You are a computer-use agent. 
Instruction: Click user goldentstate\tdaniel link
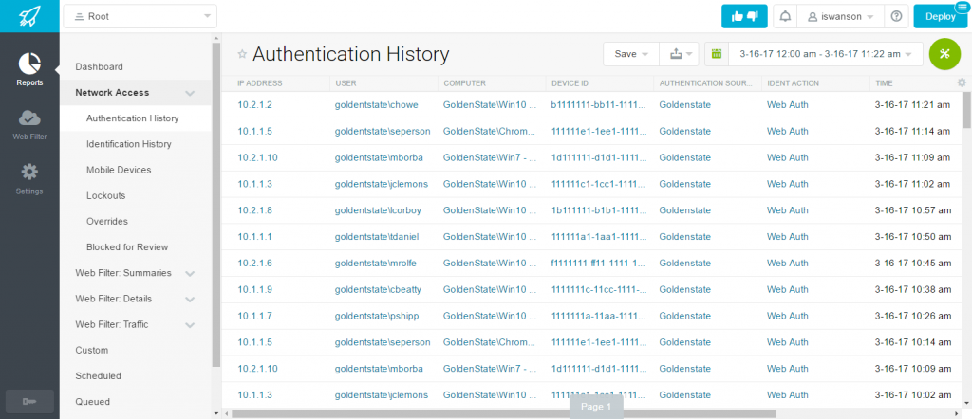[x=376, y=236]
